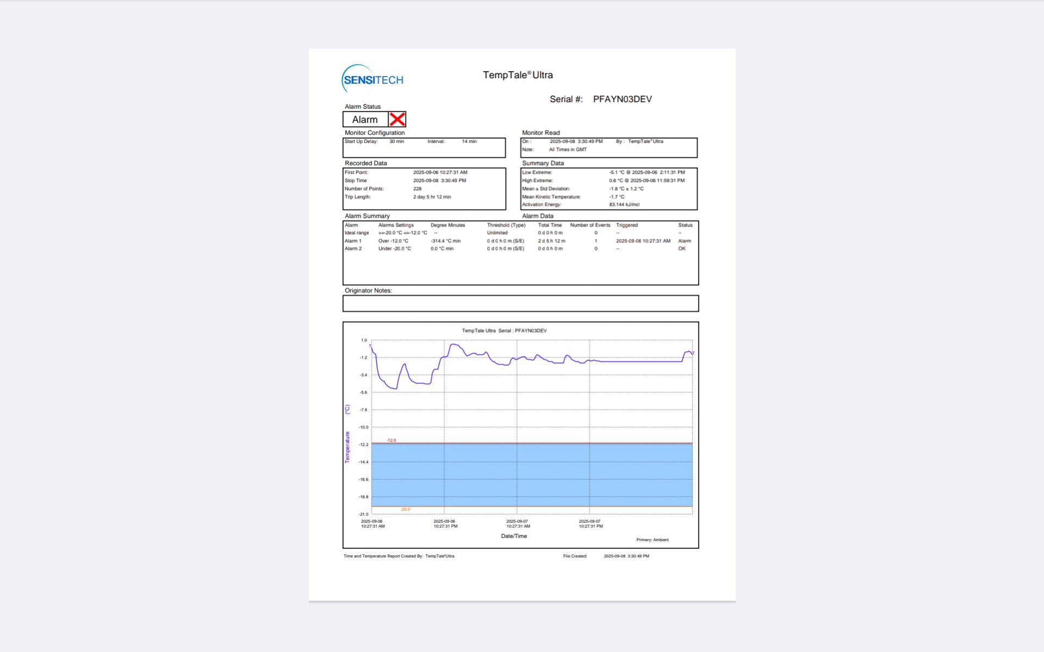This screenshot has width=1044, height=652.
Task: Click the Temperature y-axis label
Action: pyautogui.click(x=347, y=447)
